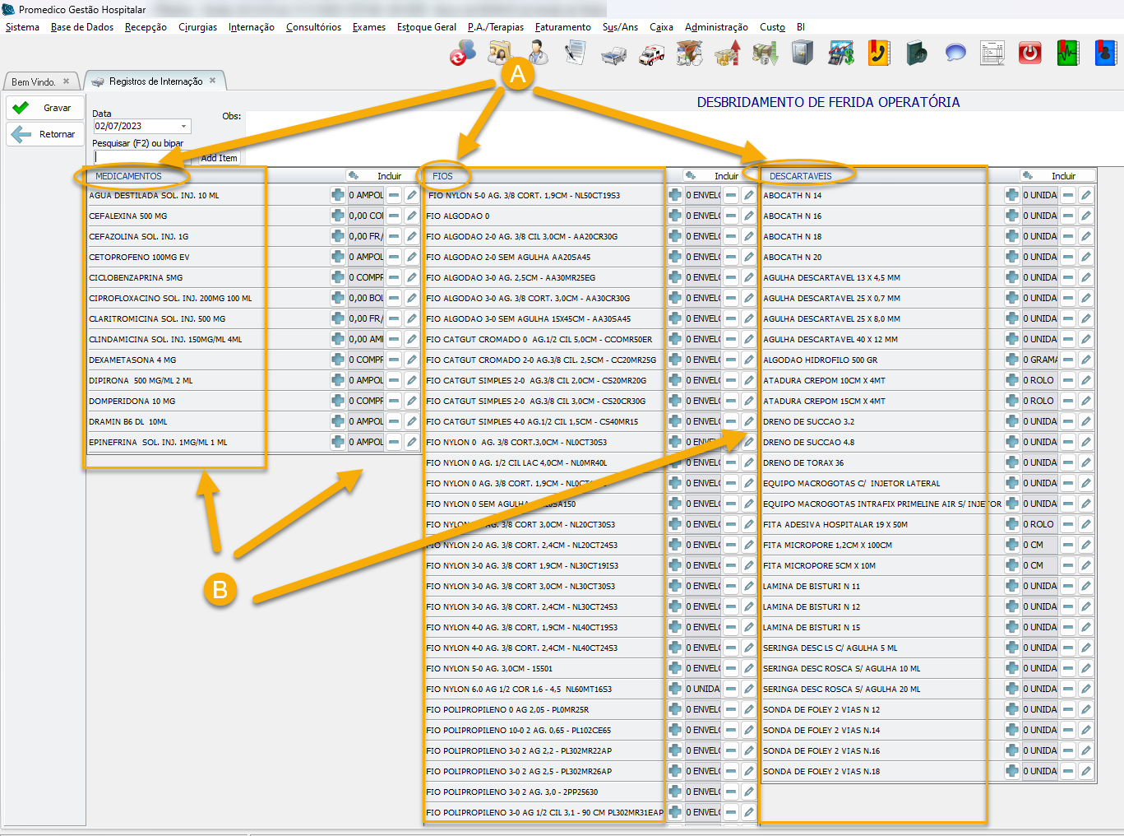Screen dimensions: 1124x836
Task: Open the safe vault toolbar icon
Action: click(802, 54)
